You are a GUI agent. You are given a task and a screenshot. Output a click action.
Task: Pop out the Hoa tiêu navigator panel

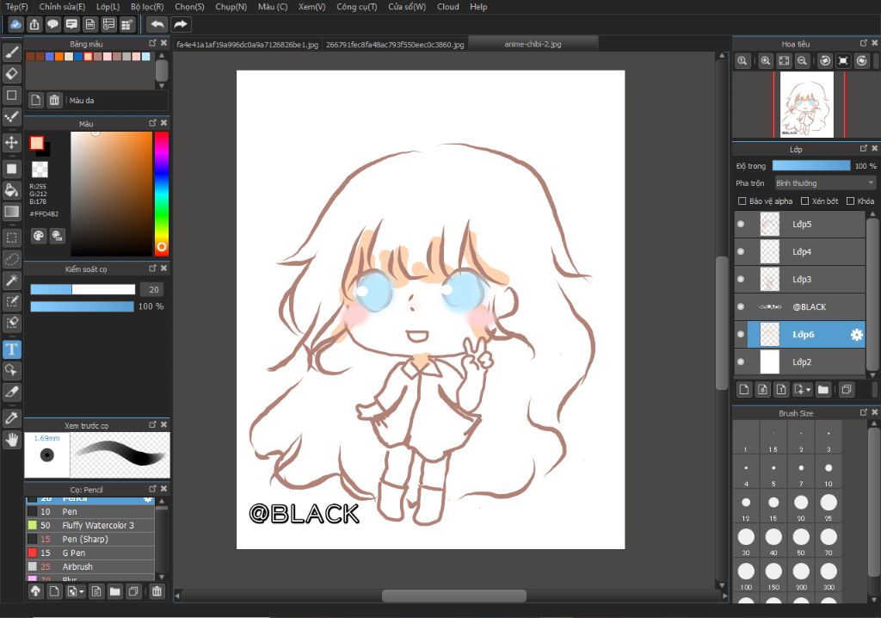[x=864, y=43]
